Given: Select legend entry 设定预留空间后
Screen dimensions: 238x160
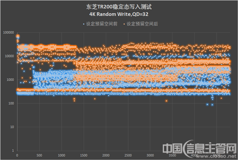Looking at the screenshot, I should coord(142,24).
